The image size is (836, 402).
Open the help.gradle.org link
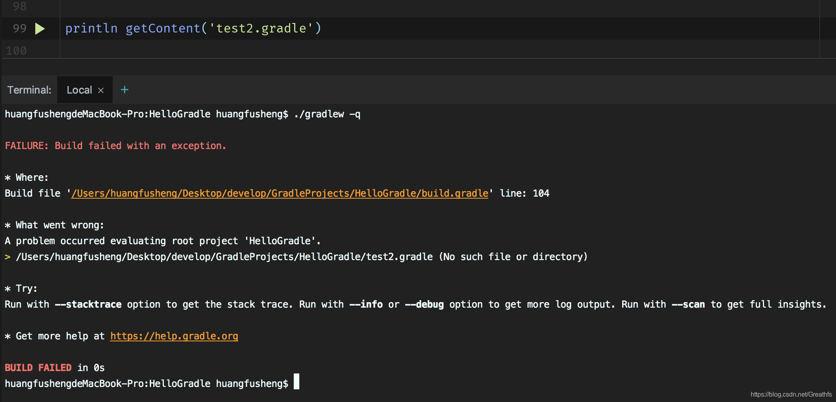[x=174, y=336]
